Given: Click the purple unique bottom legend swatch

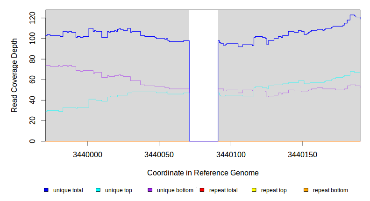Looking at the screenshot, I should [150, 190].
